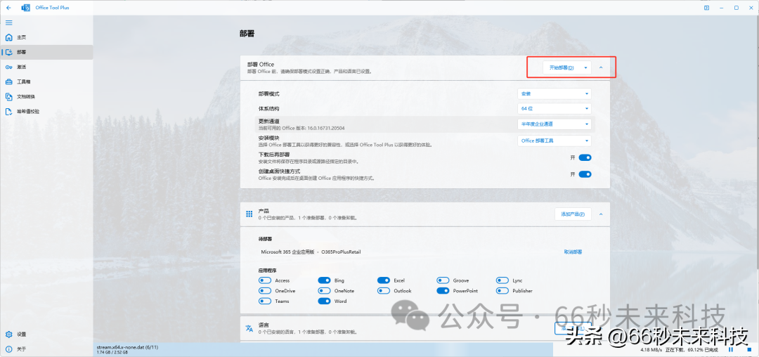This screenshot has height=357, width=759.
Task: Open the 激活 activation page
Action: click(46, 67)
